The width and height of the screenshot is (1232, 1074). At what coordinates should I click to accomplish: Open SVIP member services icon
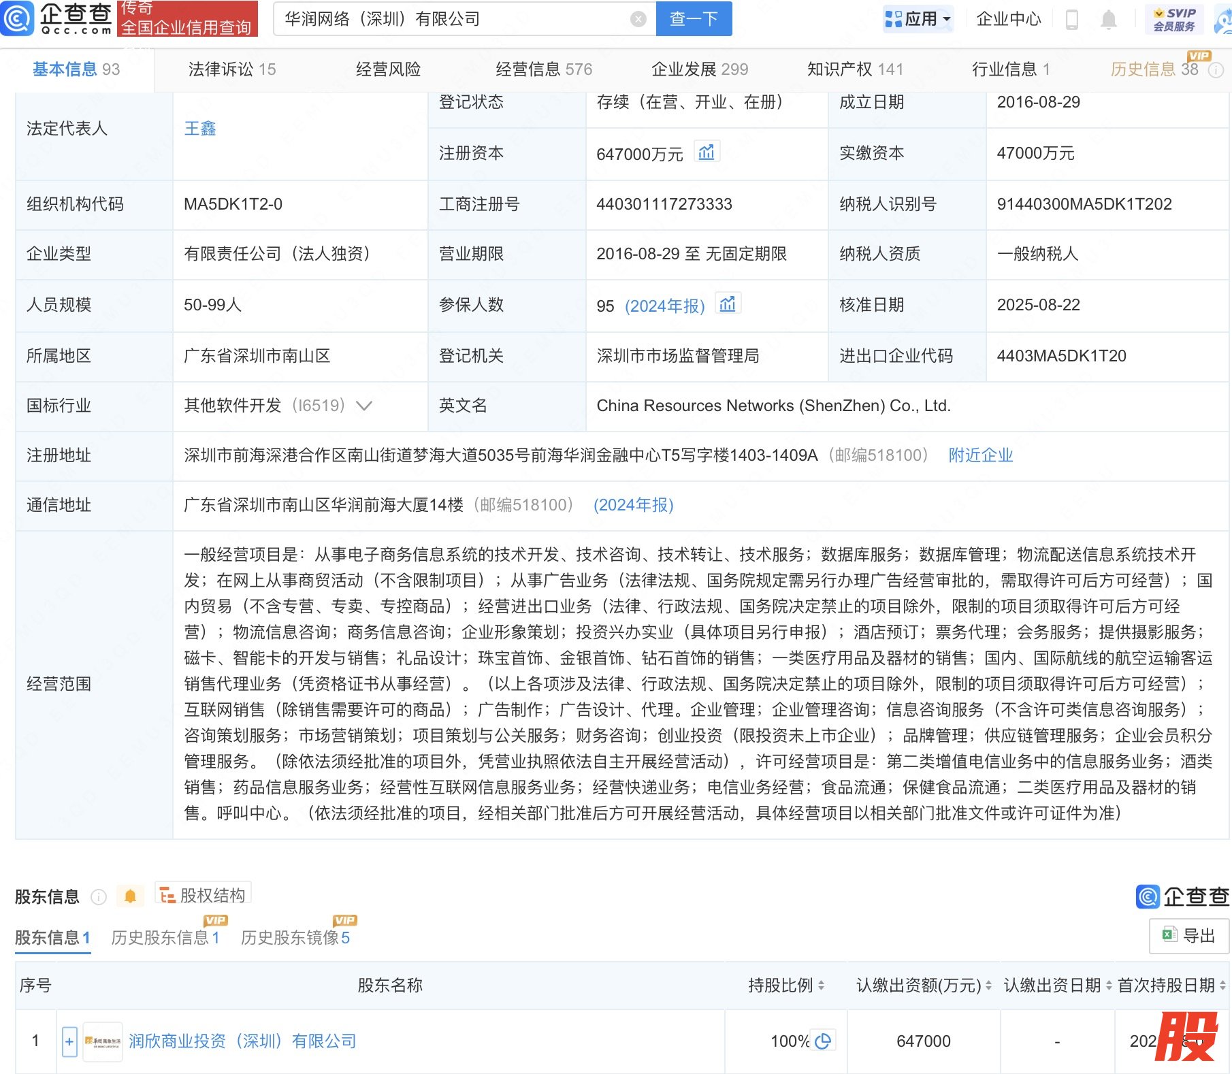point(1173,19)
